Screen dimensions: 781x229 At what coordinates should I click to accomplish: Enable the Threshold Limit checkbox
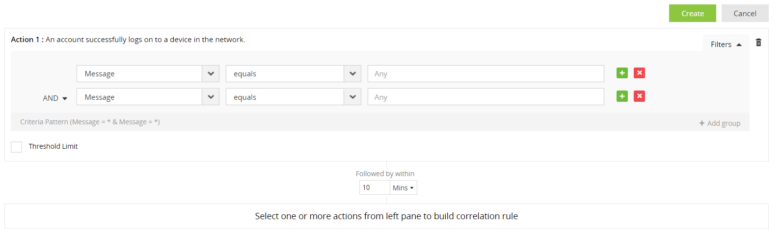pyautogui.click(x=17, y=147)
